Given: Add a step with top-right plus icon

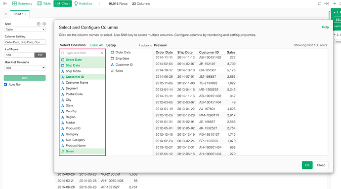Looking at the screenshot, I should click(335, 3).
